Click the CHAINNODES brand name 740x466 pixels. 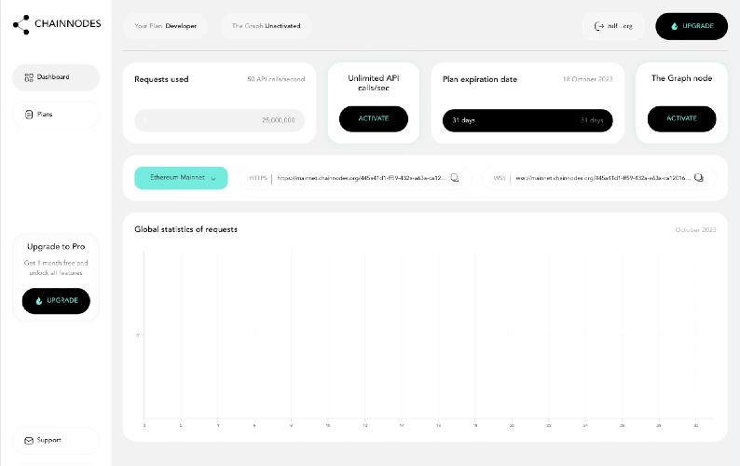(67, 23)
